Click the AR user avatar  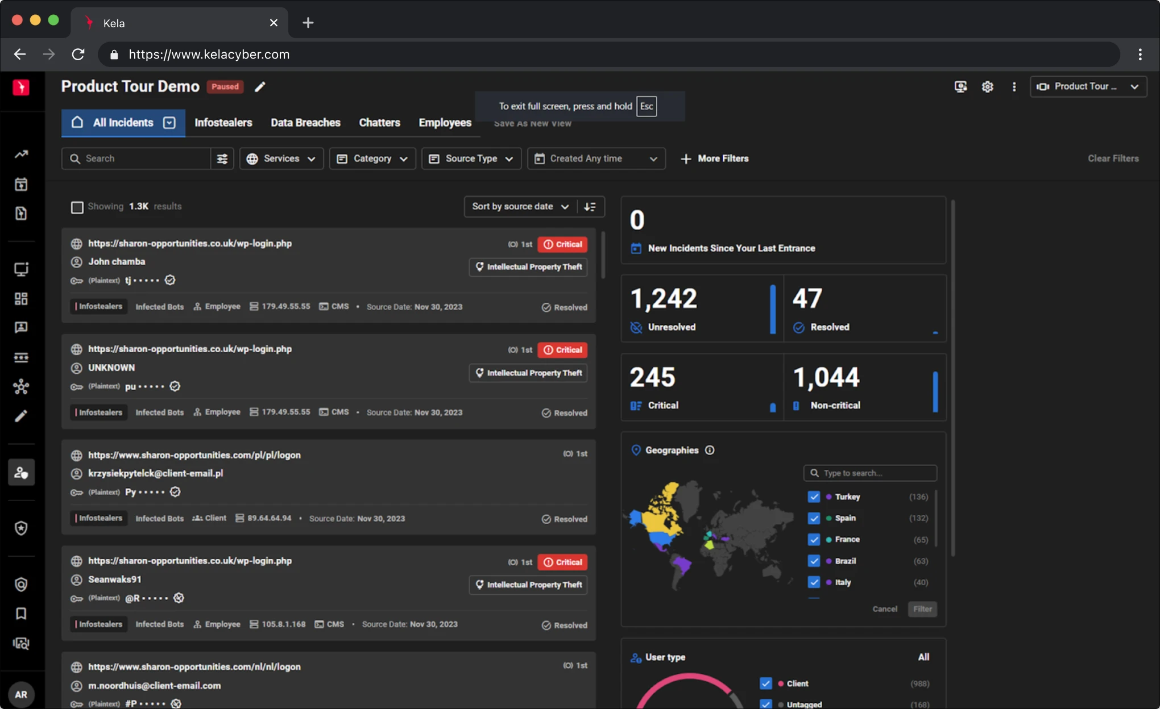click(21, 694)
